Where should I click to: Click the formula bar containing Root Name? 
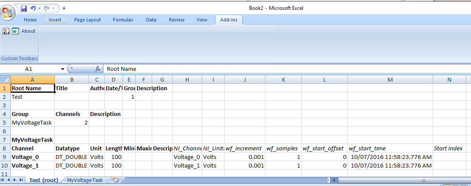click(x=287, y=69)
